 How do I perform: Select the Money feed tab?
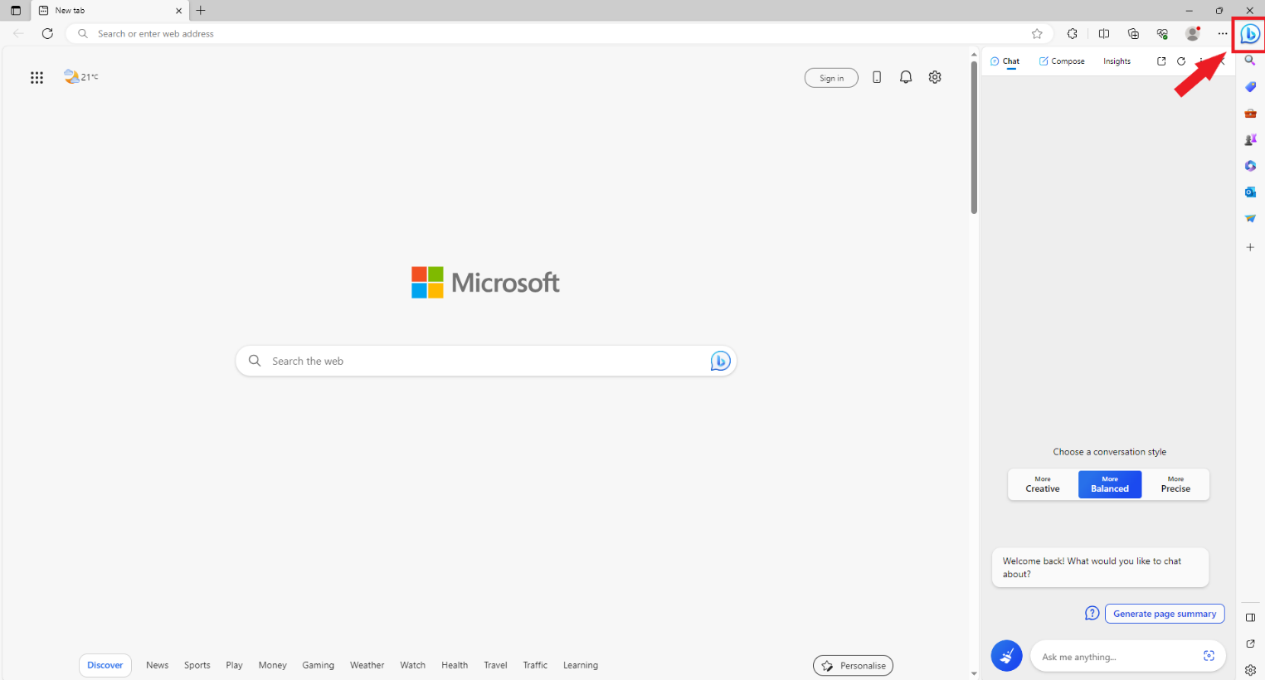pos(272,665)
